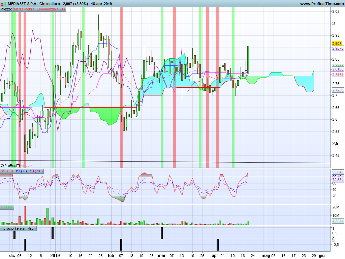This screenshot has width=345, height=259.
Task: Click the feb label on time axis
Action: [x=111, y=256]
